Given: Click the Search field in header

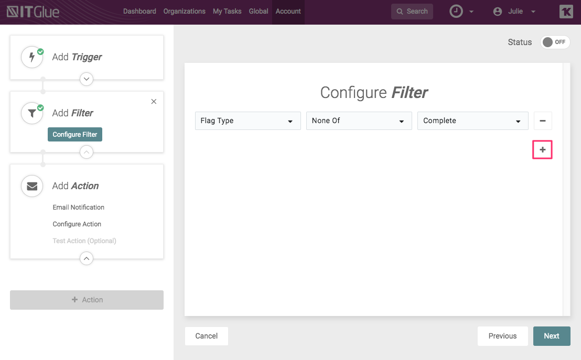Looking at the screenshot, I should (x=412, y=12).
